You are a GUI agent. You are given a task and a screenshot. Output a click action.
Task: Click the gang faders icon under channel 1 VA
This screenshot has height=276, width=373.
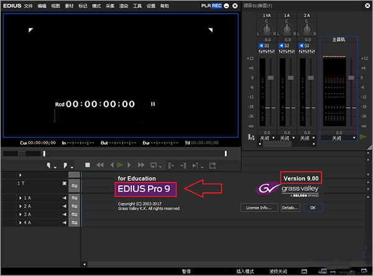pyautogui.click(x=267, y=51)
